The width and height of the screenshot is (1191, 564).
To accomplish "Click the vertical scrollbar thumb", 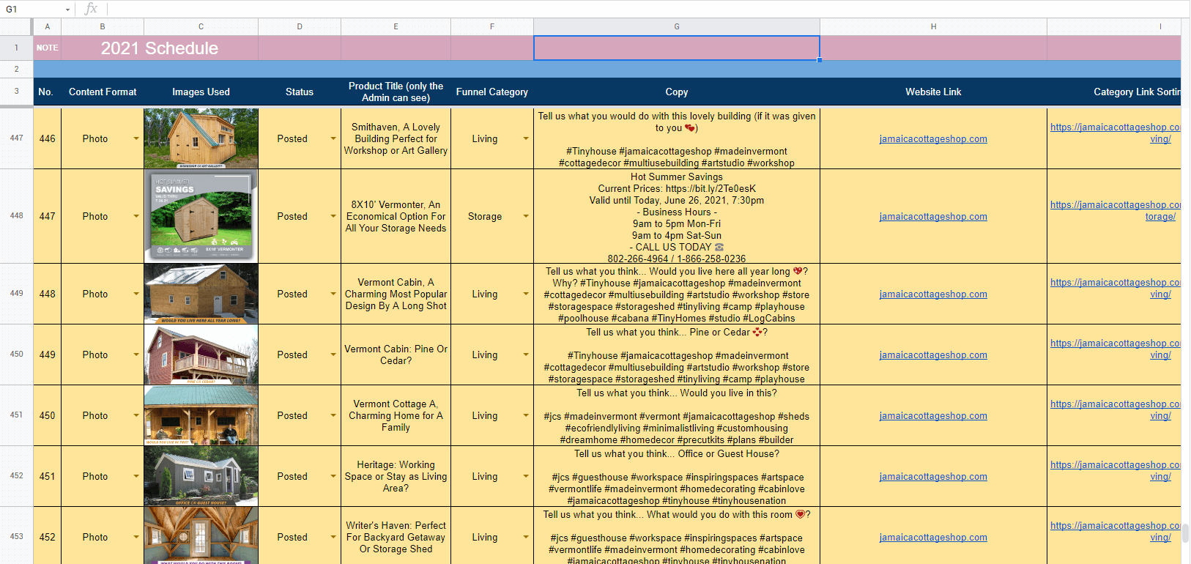I will [x=1185, y=533].
